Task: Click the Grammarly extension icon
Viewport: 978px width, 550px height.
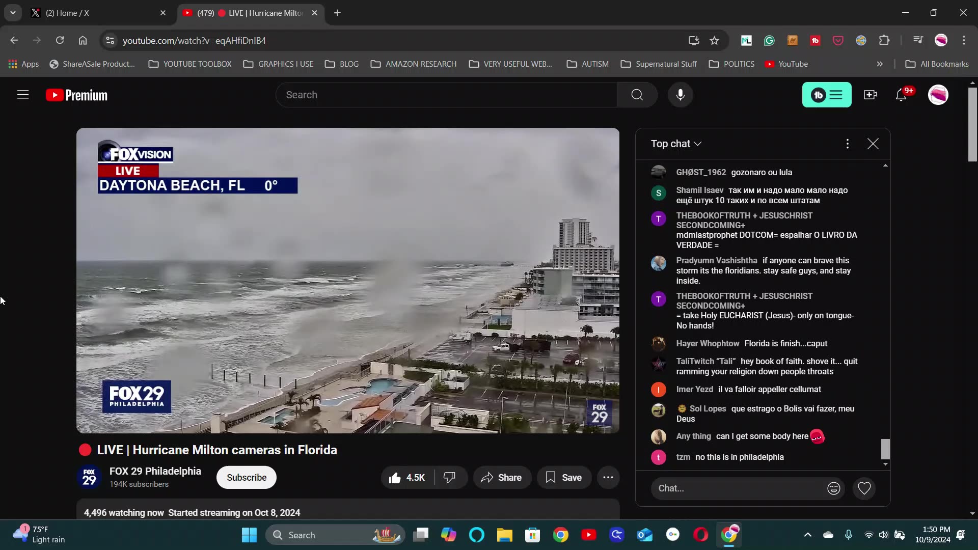Action: pyautogui.click(x=769, y=40)
